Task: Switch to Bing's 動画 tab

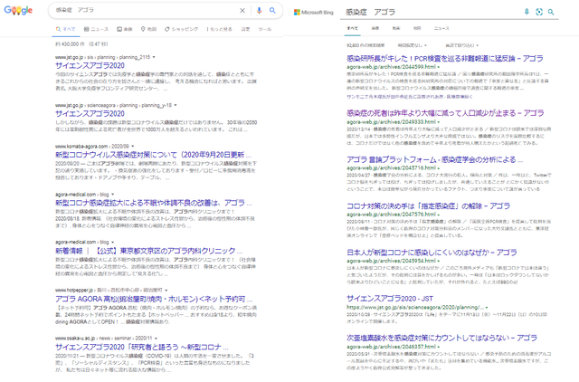Action: click(x=396, y=28)
